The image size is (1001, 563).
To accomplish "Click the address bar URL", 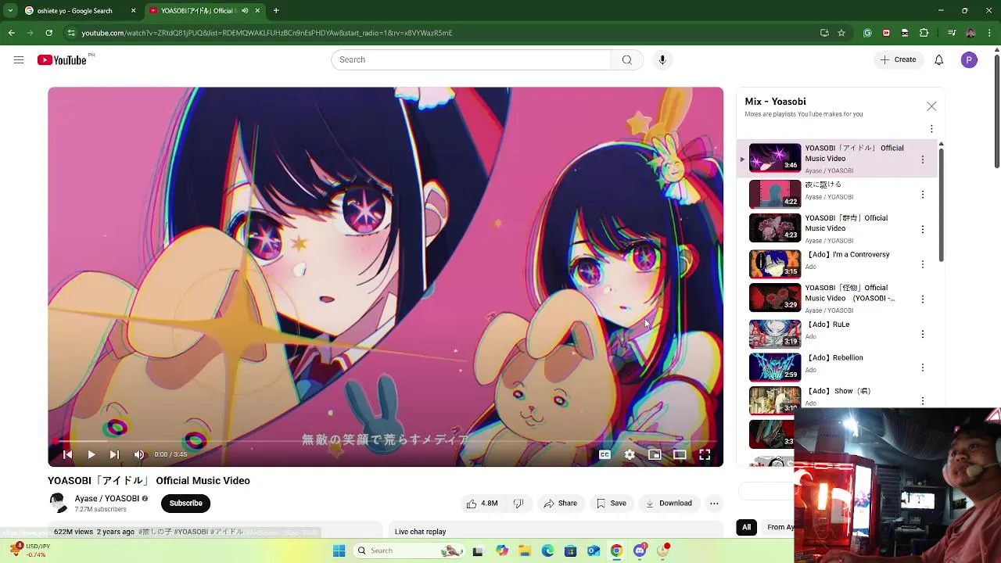I will click(x=267, y=33).
